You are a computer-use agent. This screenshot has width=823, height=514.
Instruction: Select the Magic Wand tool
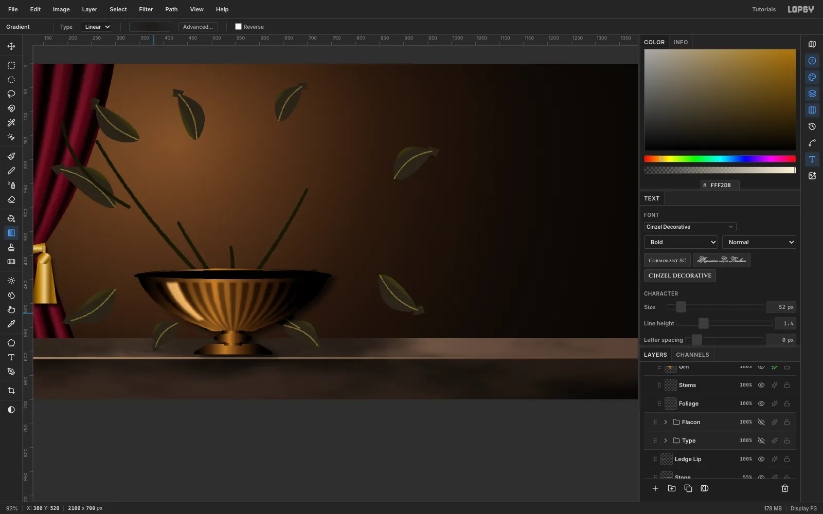[x=11, y=123]
